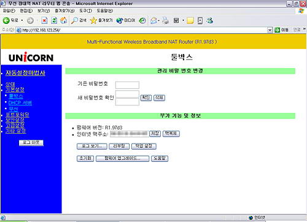Open Favorites (즐겨찾기) star button
Image resolution: width=307 pixels, height=222 pixels.
point(101,20)
